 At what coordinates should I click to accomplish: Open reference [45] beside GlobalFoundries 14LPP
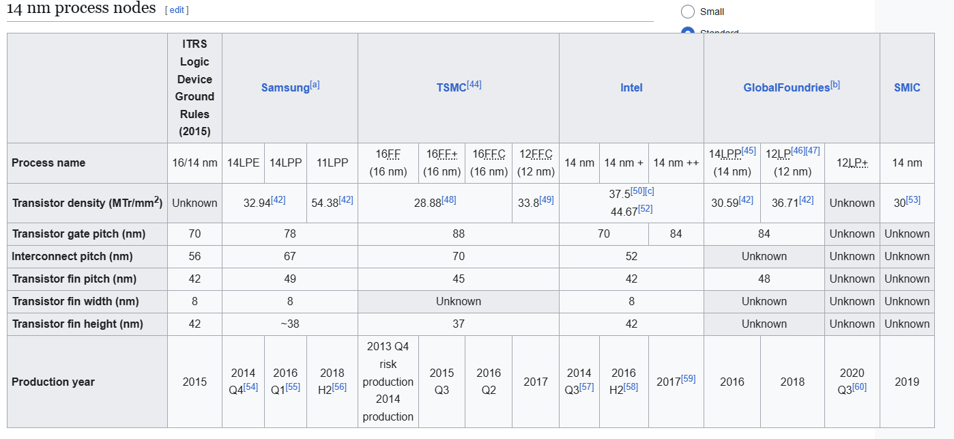click(x=749, y=150)
